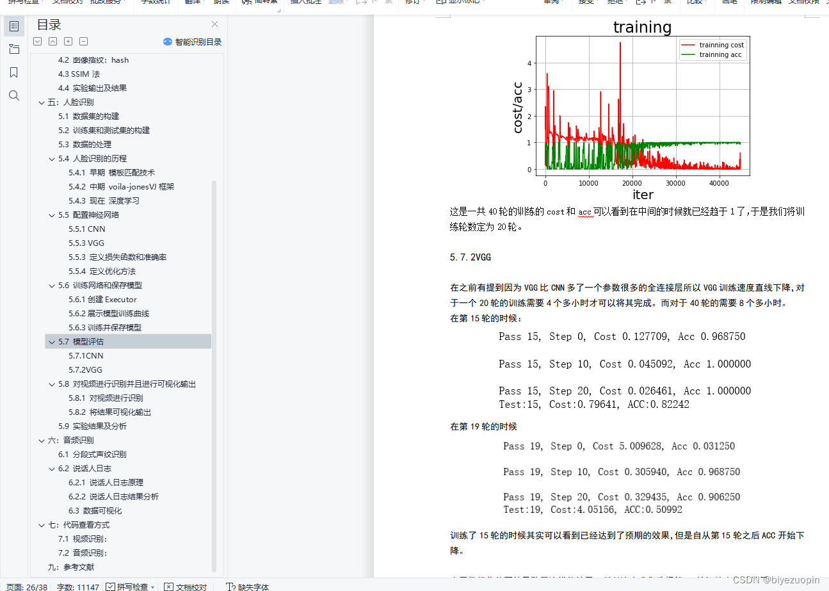Run 智能识别目录 smart outline recognition
The width and height of the screenshot is (829, 591).
(x=192, y=42)
